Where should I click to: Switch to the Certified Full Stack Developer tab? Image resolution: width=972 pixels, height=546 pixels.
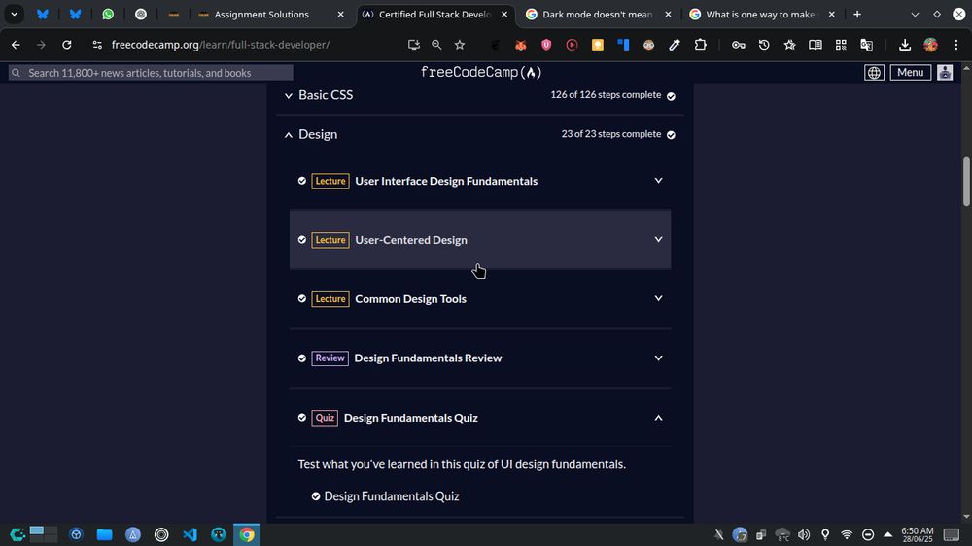click(434, 14)
